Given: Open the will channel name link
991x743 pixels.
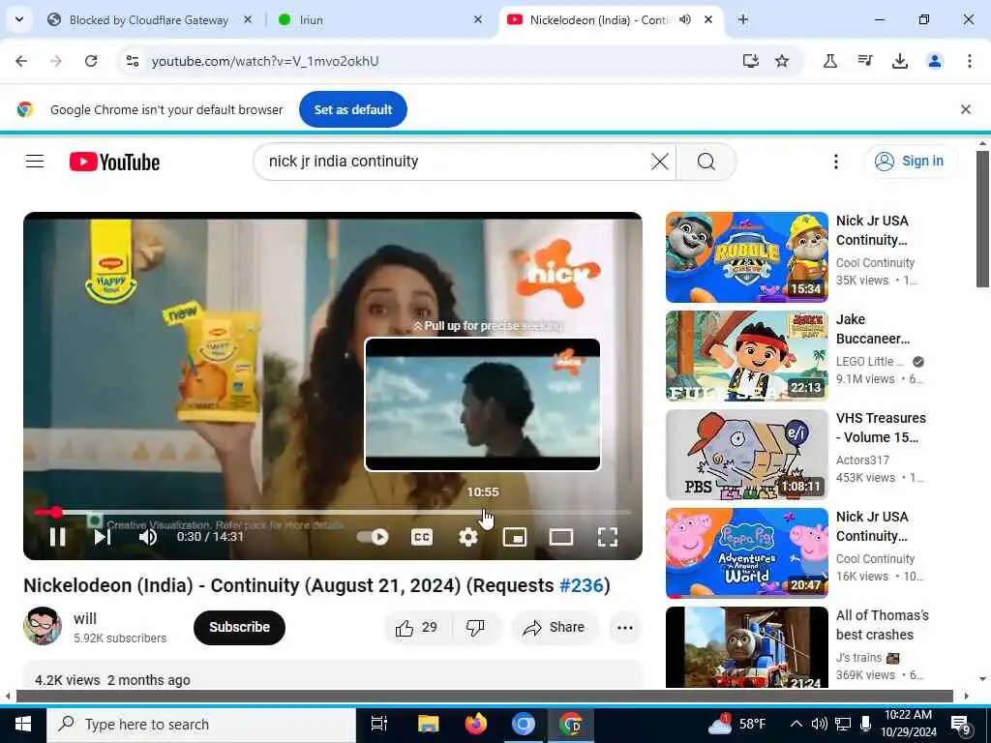Looking at the screenshot, I should tap(85, 618).
